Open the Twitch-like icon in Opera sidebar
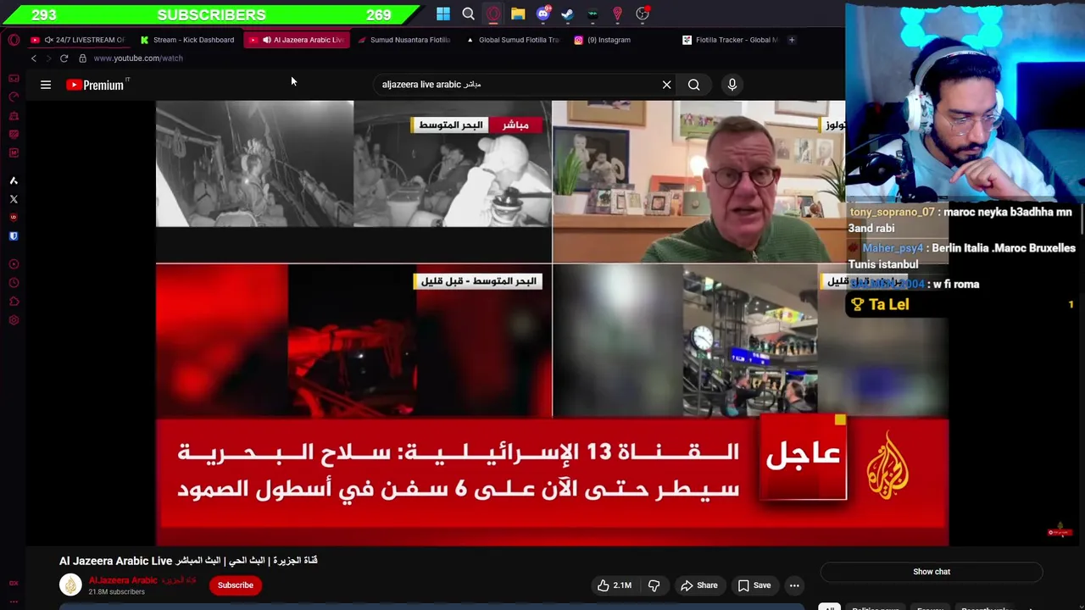The image size is (1085, 610). [14, 134]
